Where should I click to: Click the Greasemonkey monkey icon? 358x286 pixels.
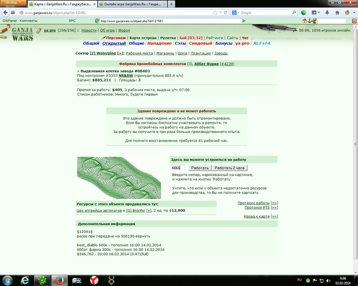[x=347, y=13]
